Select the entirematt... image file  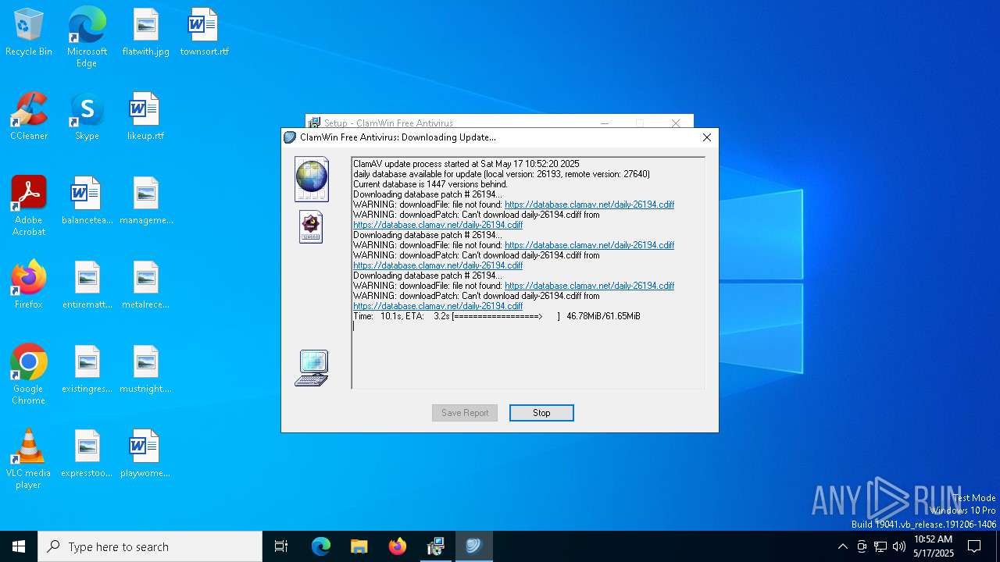click(x=87, y=284)
